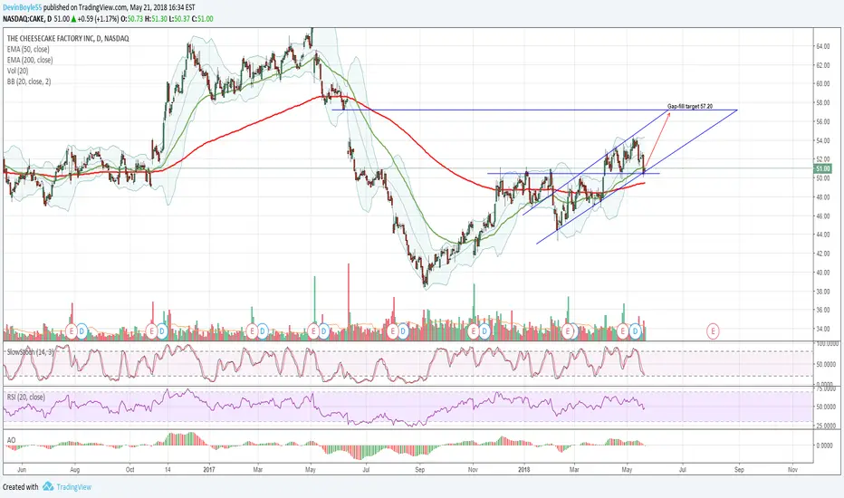844x498 pixels.
Task: Click the Jun label on the time axis
Action: pyautogui.click(x=22, y=469)
